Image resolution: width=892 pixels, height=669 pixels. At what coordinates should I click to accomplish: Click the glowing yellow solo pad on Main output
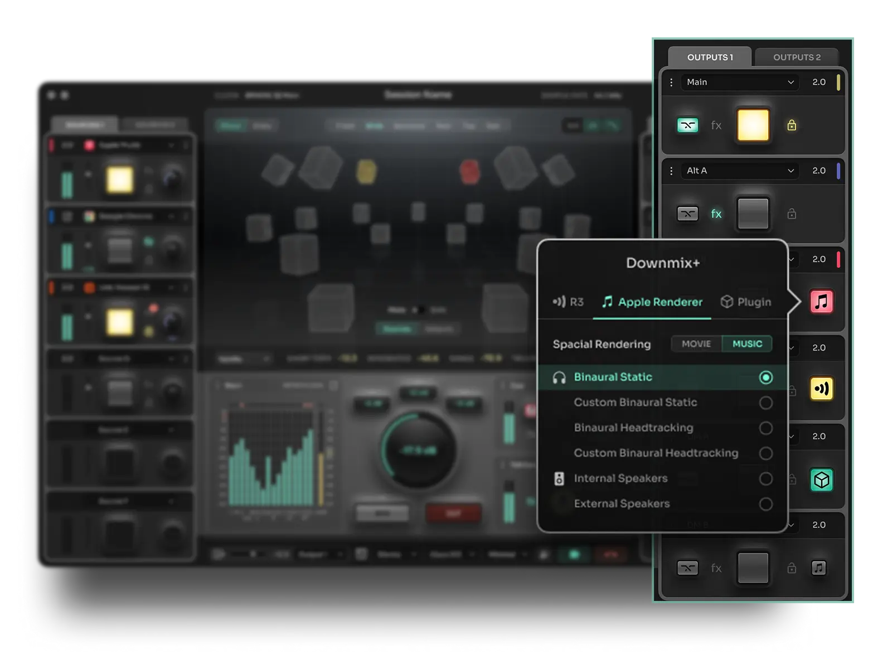coord(753,125)
